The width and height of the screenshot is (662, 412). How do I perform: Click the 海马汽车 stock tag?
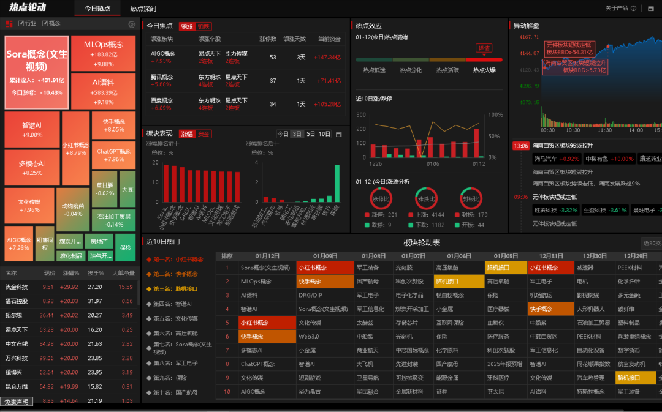coord(557,159)
